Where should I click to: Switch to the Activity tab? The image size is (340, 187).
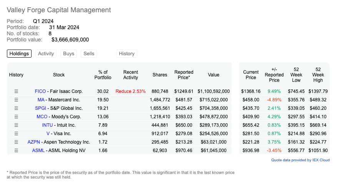click(x=46, y=54)
